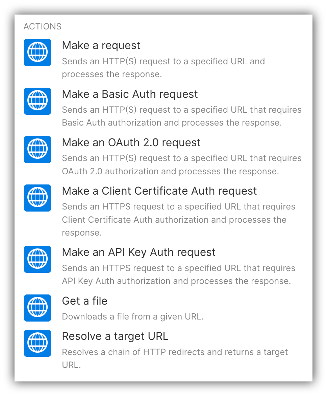Viewport: 327px width, 396px height.
Task: Click the description under "Resolve a target URL"
Action: tap(175, 359)
